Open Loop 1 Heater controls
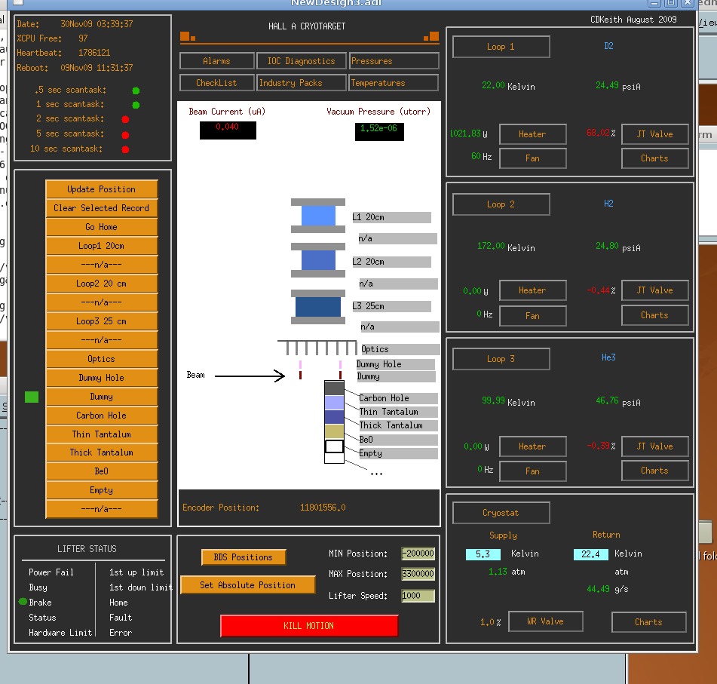The width and height of the screenshot is (717, 684). (x=533, y=134)
